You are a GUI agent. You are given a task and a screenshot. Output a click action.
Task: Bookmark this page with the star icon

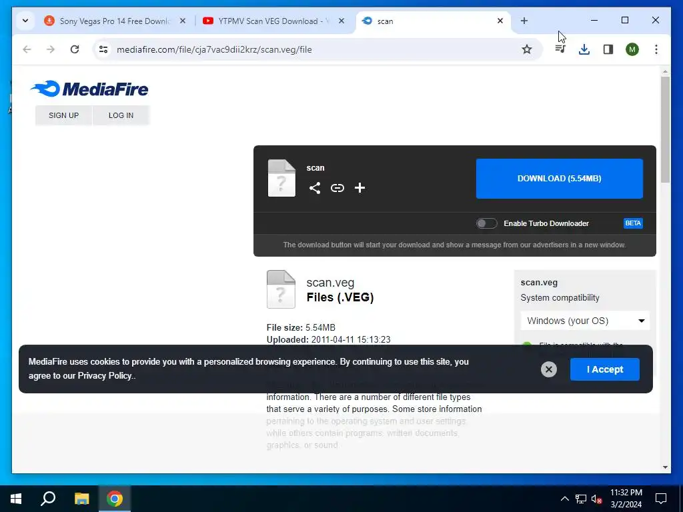click(x=527, y=49)
